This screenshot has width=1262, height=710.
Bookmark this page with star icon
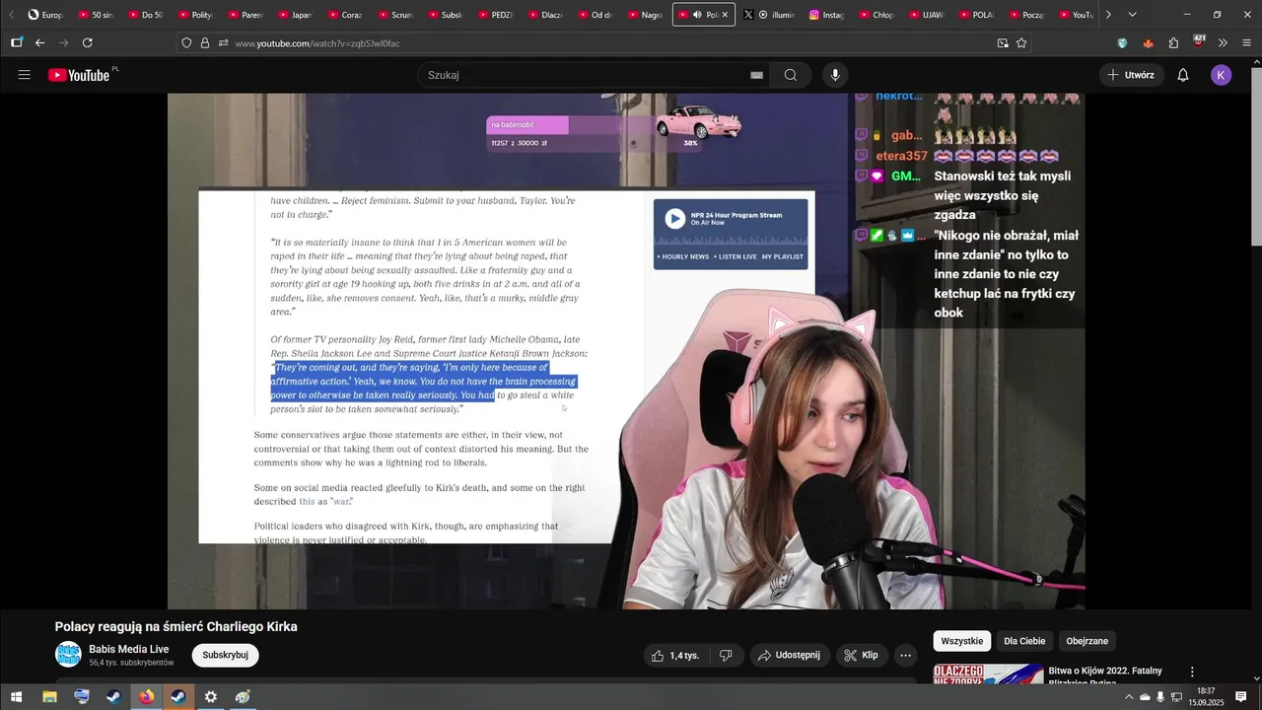click(1021, 42)
